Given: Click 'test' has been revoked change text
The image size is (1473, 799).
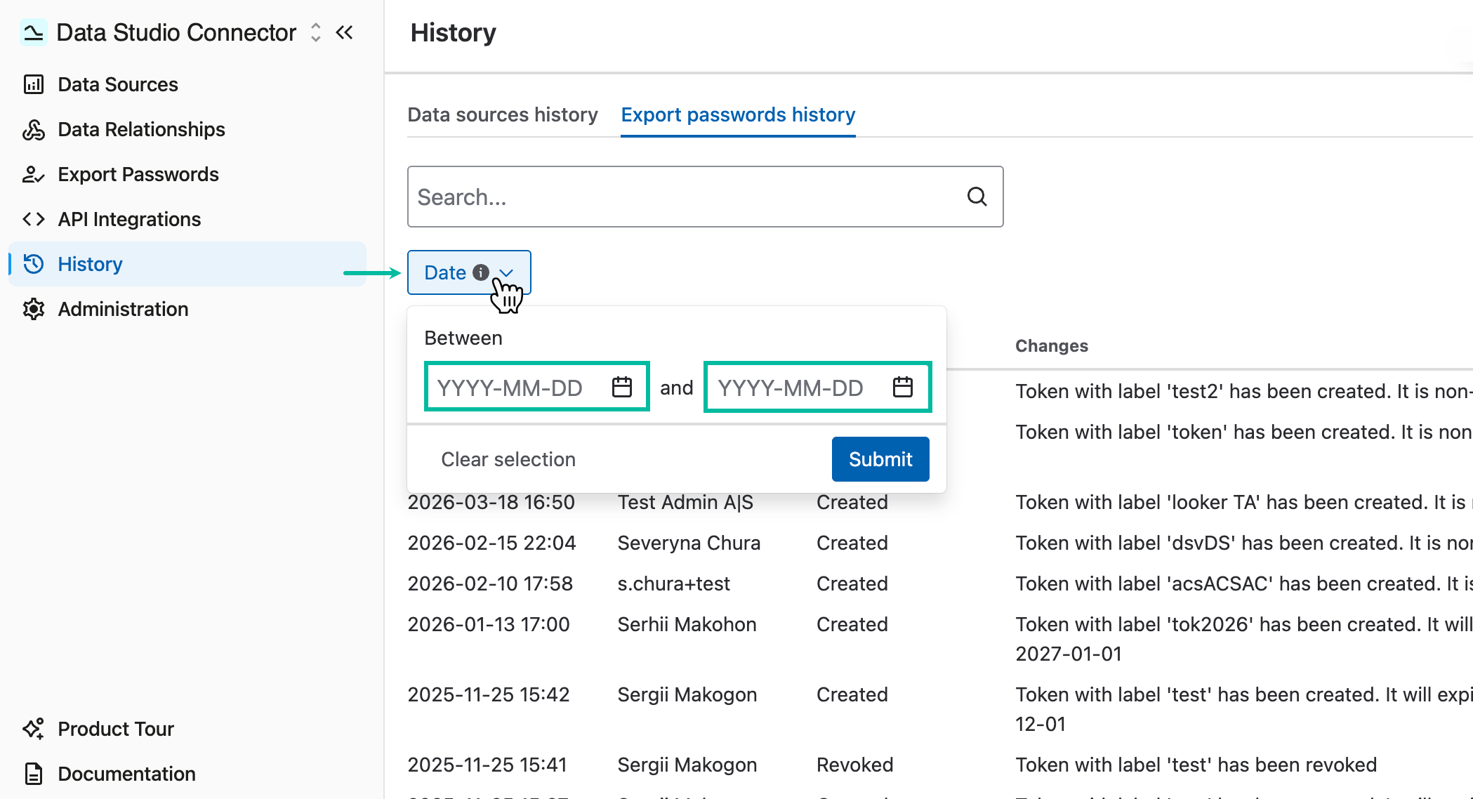Looking at the screenshot, I should 1196,765.
